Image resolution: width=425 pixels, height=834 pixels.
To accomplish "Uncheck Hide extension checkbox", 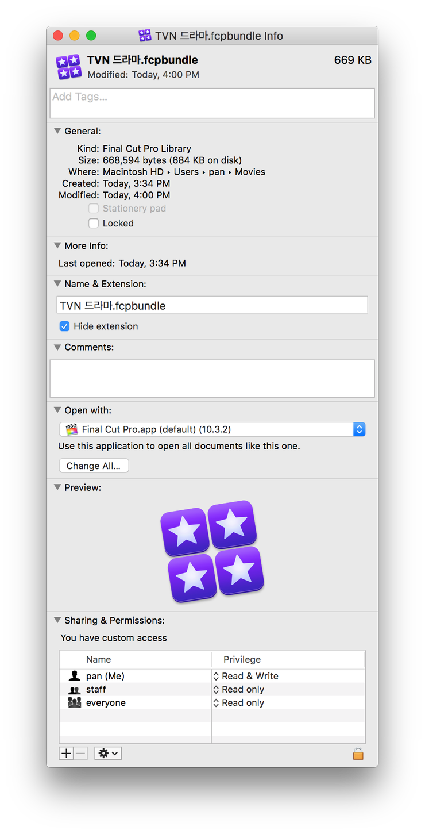I will (65, 326).
